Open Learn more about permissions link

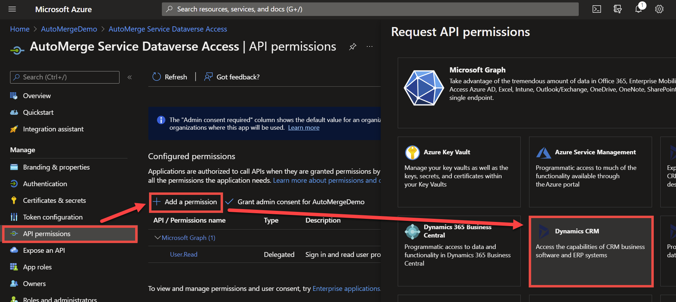327,181
